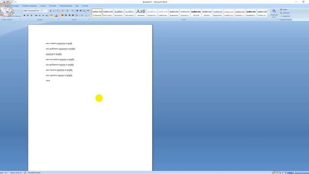This screenshot has height=174, width=309.
Task: Click the Выделить (Select) button
Action: 285,16
